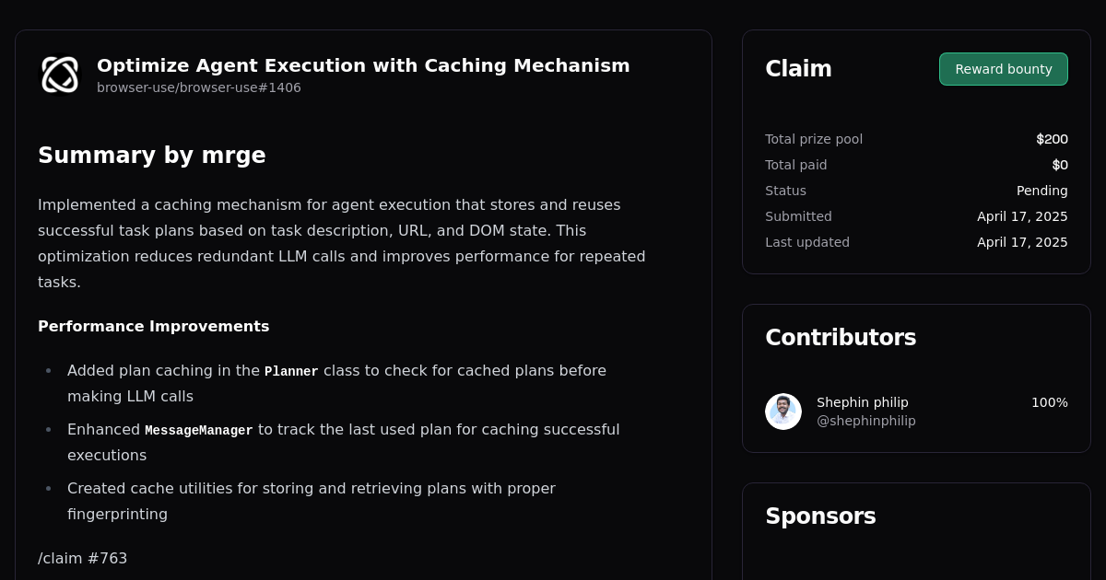This screenshot has width=1106, height=580.
Task: Select the Summary by mrge heading
Action: 152,156
